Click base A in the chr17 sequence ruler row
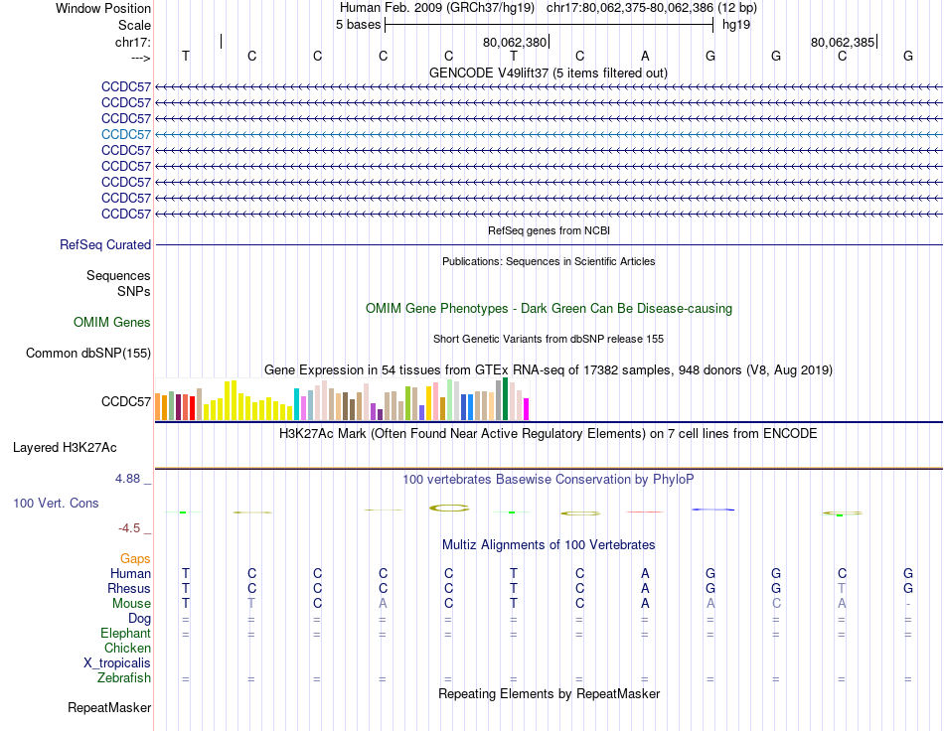Viewport: 944px width, 731px height. coord(645,56)
